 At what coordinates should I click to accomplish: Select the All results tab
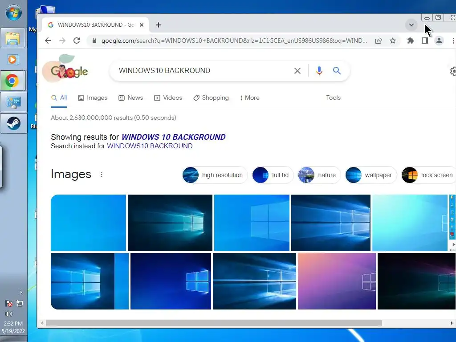[x=59, y=98]
